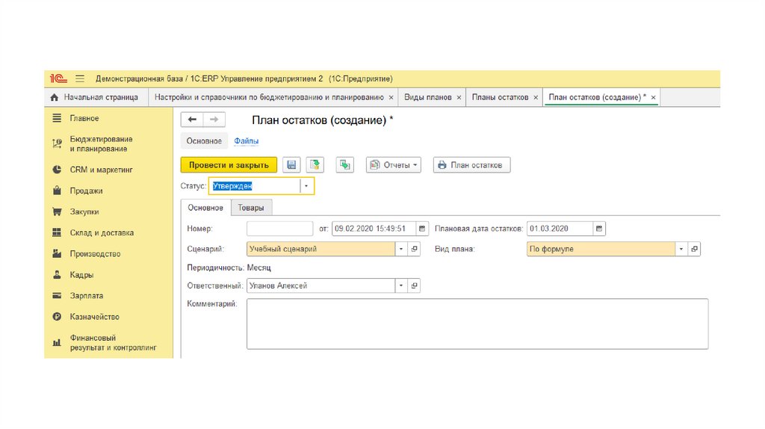The width and height of the screenshot is (765, 429).
Task: Open Вид плана item via open-form icon
Action: [694, 249]
